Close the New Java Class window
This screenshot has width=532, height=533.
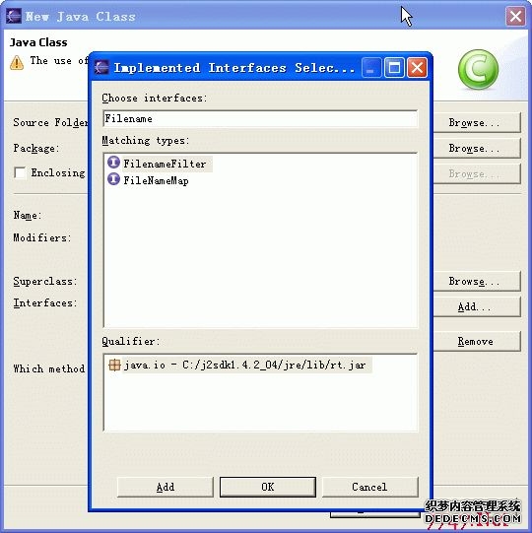[x=515, y=16]
